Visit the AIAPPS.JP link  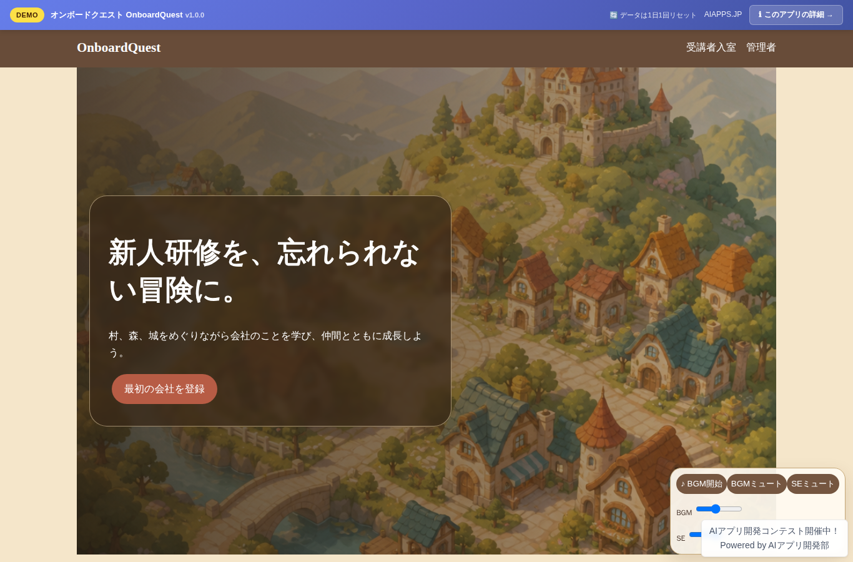click(722, 14)
